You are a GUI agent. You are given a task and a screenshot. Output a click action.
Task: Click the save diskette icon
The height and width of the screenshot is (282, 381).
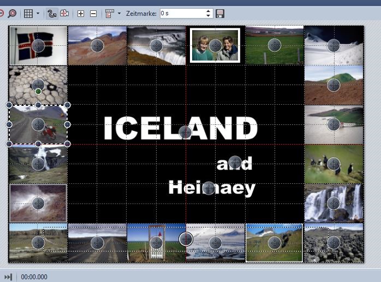click(220, 13)
